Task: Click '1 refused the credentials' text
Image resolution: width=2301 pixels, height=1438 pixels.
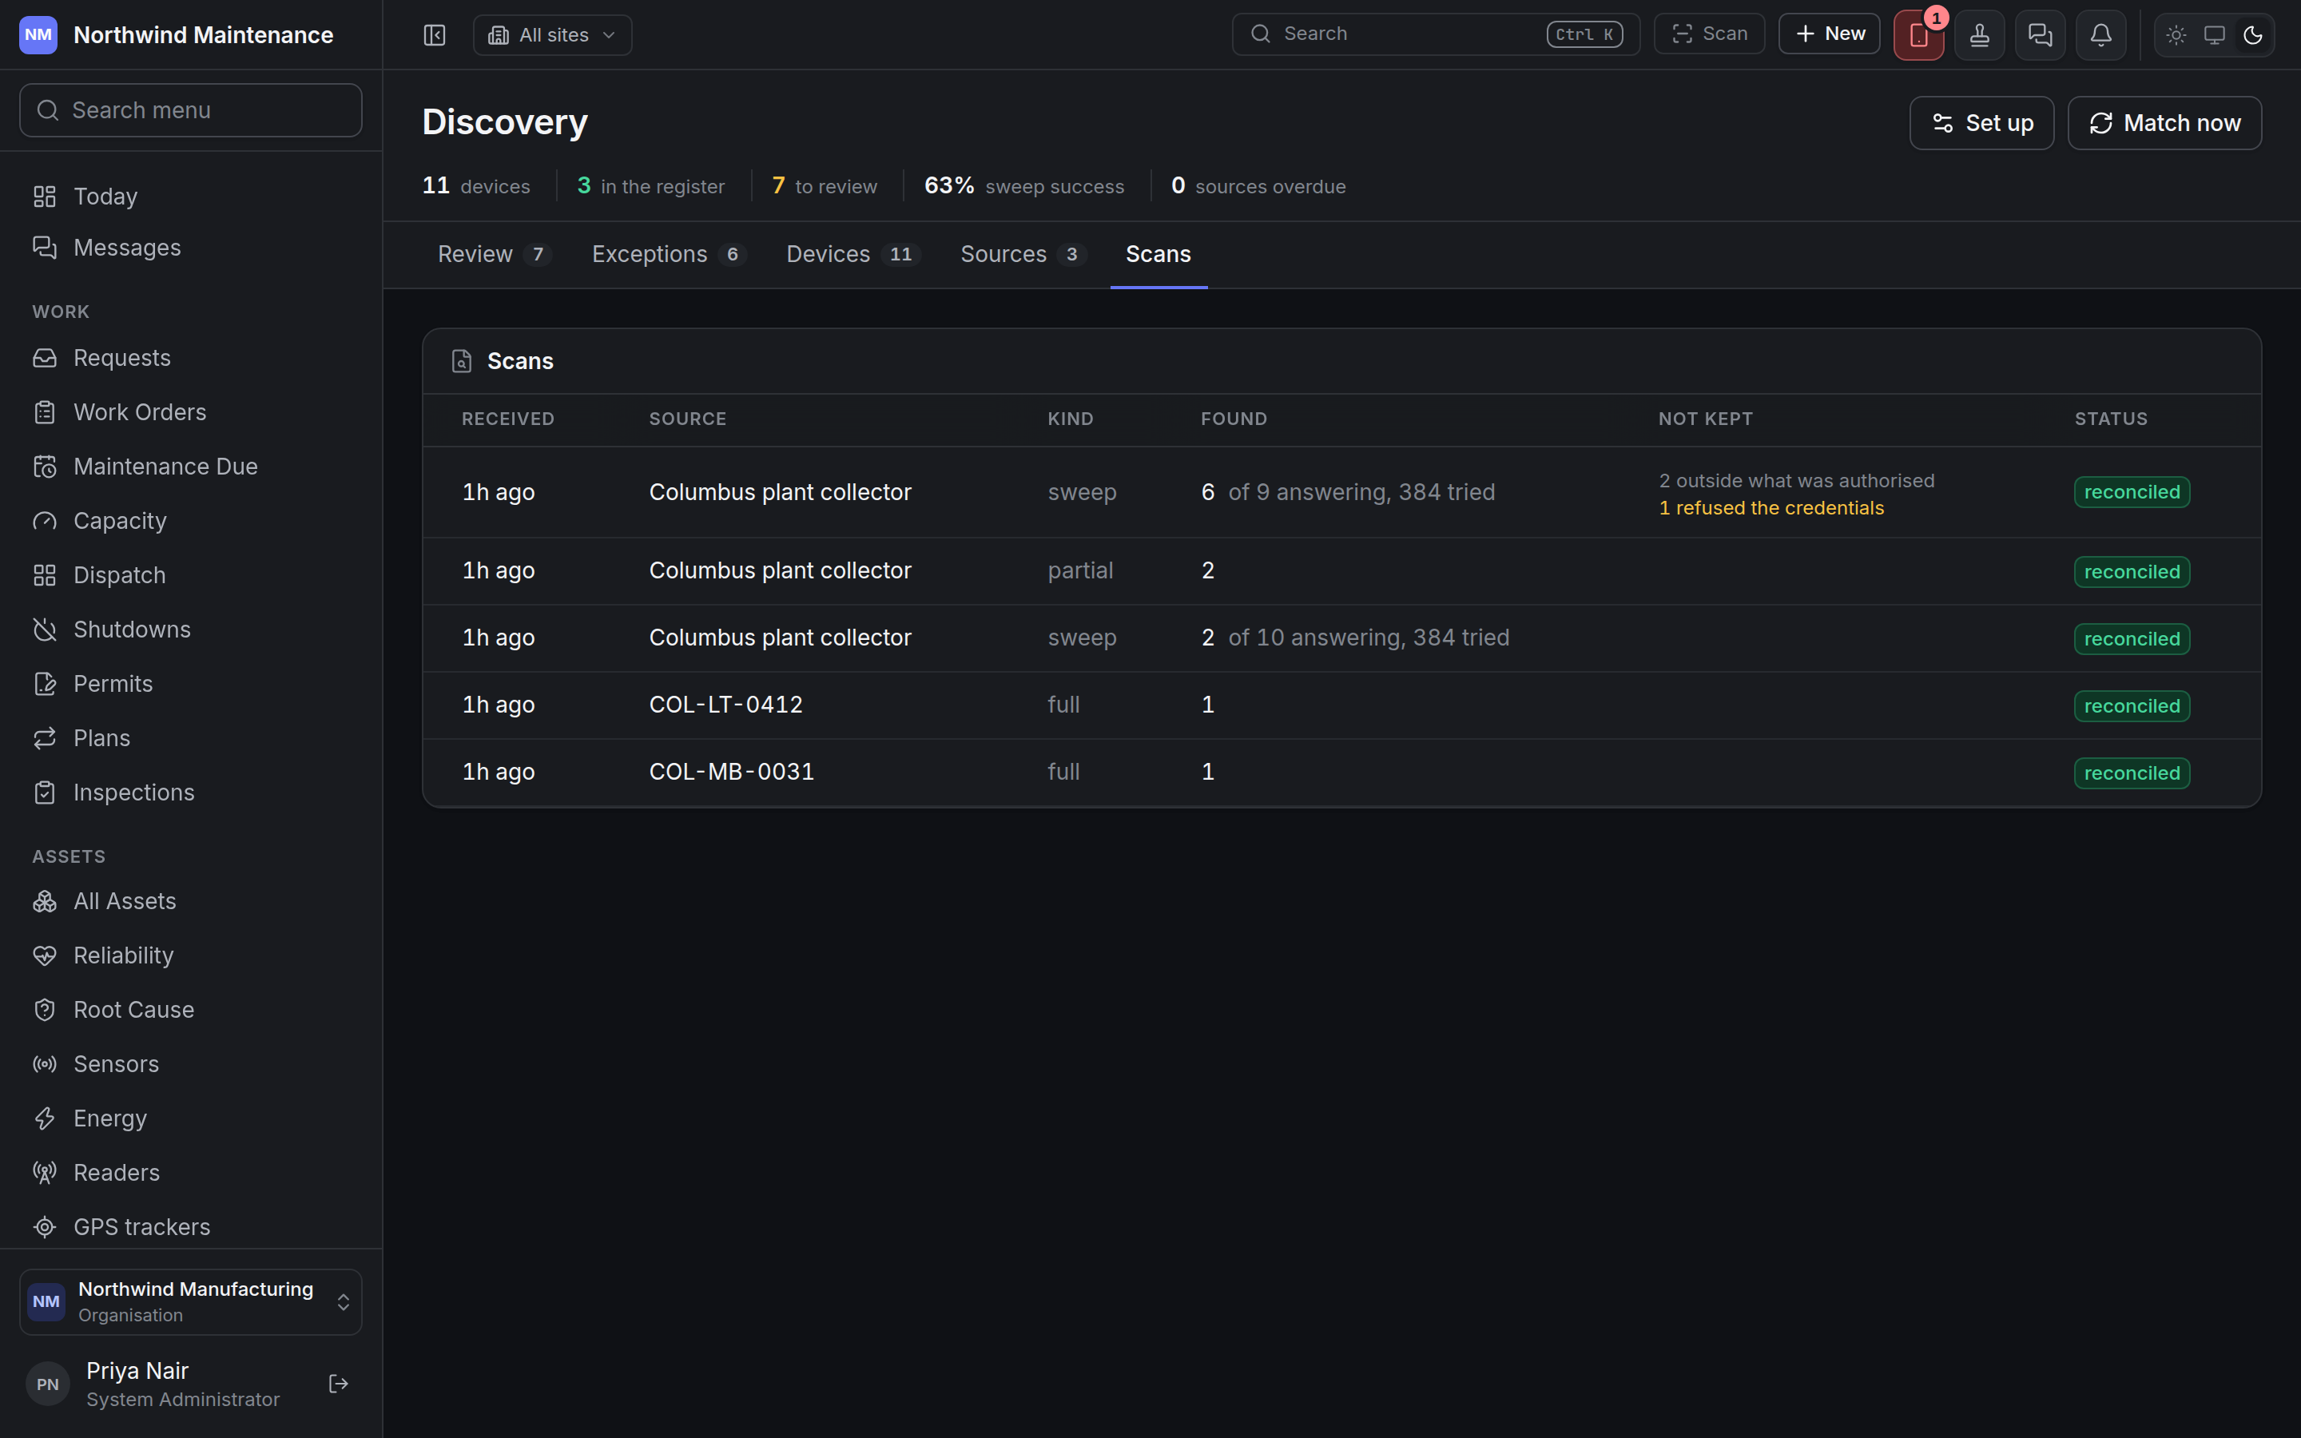Action: point(1770,508)
